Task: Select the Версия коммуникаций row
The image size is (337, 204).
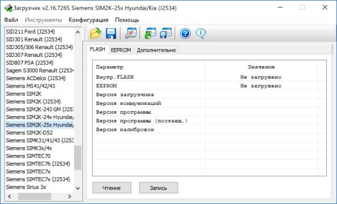Action: [209, 103]
